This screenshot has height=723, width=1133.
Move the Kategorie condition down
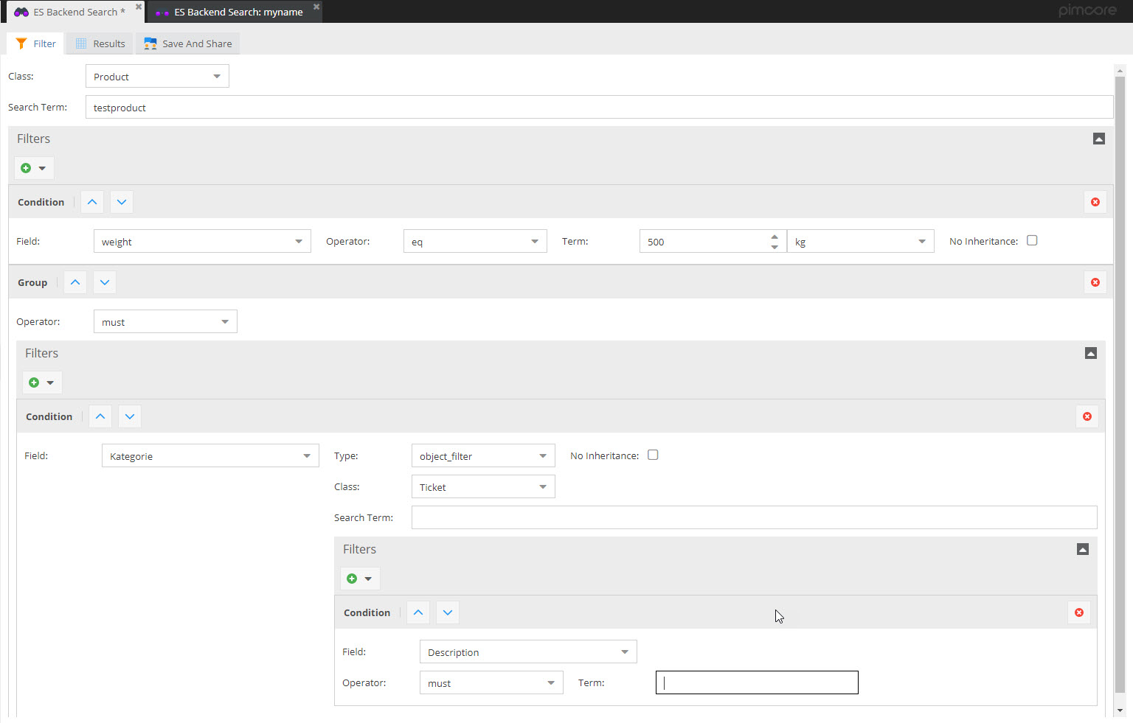130,416
